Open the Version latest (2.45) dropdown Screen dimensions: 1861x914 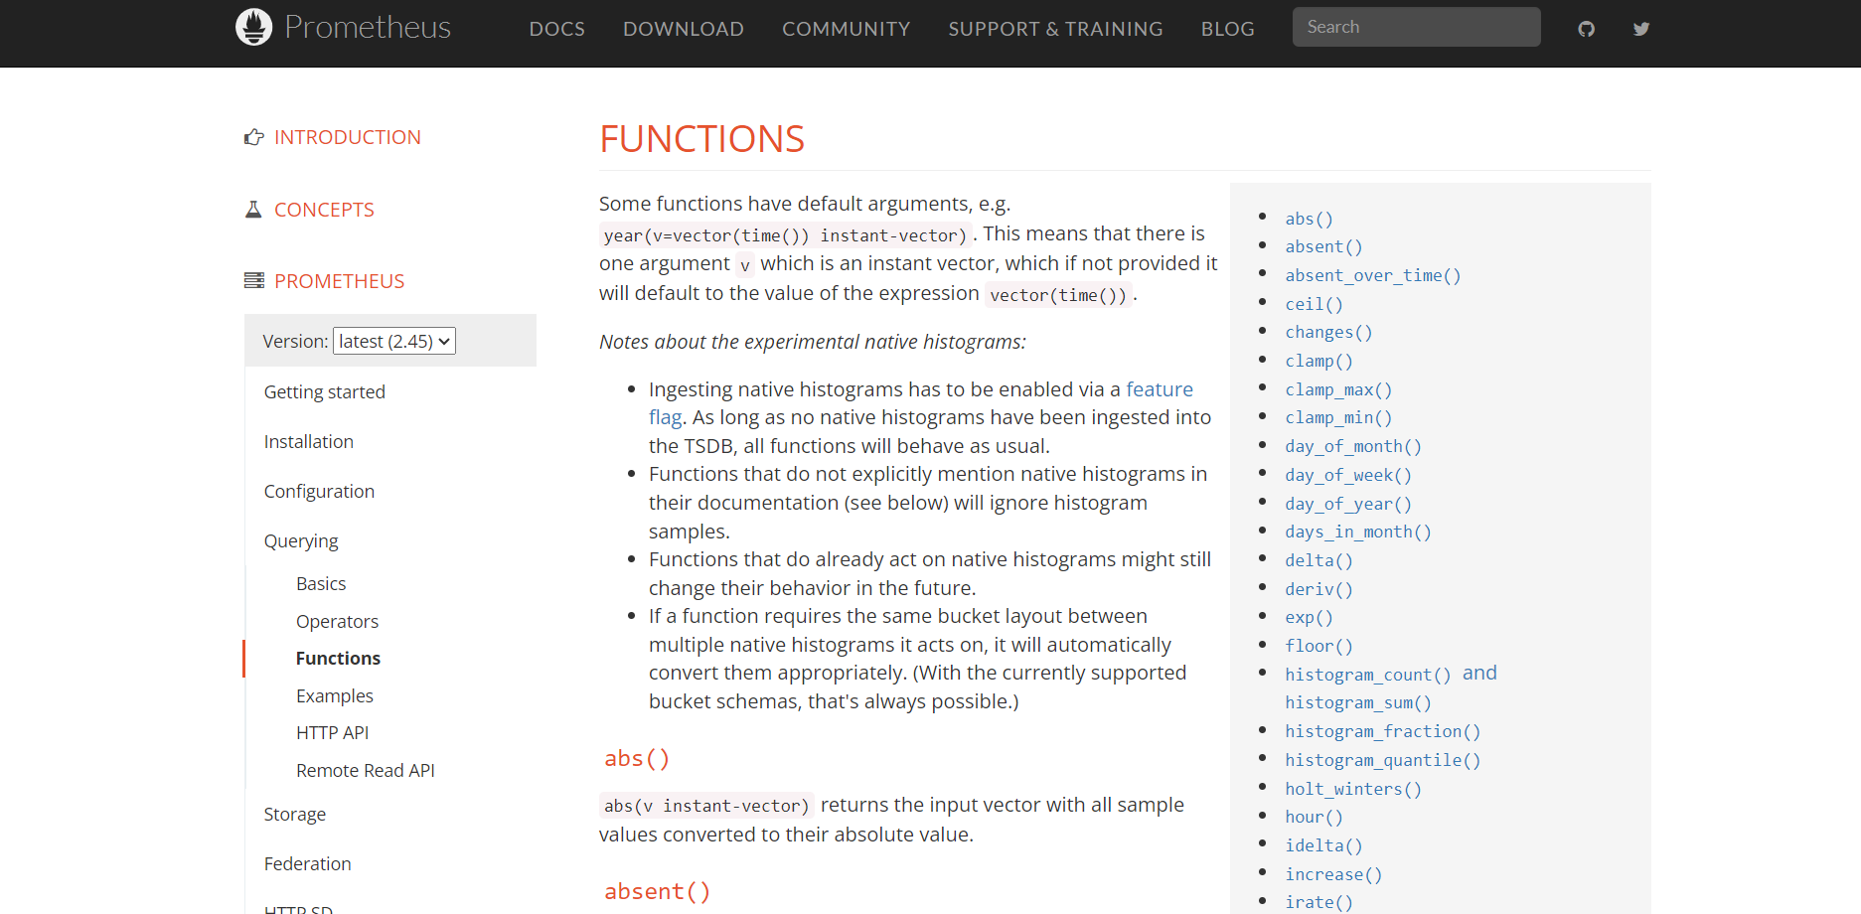coord(394,341)
